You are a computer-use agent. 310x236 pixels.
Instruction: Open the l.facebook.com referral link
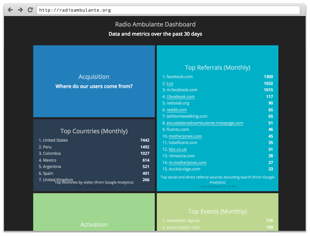(180, 97)
